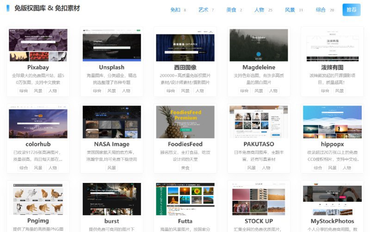Click the 风景 tag under 西田图像
Screen dimensions: 370x232
click(x=185, y=91)
